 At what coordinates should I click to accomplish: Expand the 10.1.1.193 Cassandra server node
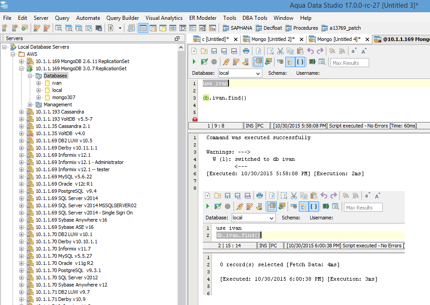tap(21, 112)
